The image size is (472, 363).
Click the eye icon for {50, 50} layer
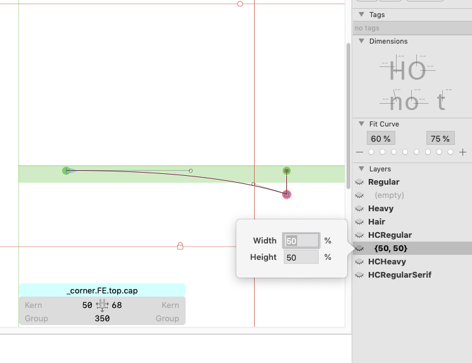(360, 249)
